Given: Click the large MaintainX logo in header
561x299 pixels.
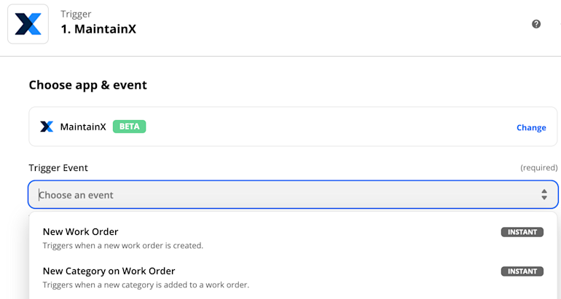Looking at the screenshot, I should (28, 24).
